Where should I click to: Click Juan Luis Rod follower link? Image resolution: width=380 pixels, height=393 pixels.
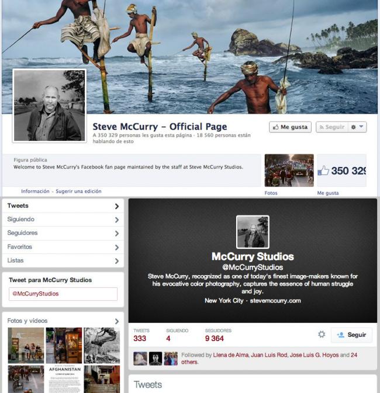(270, 355)
